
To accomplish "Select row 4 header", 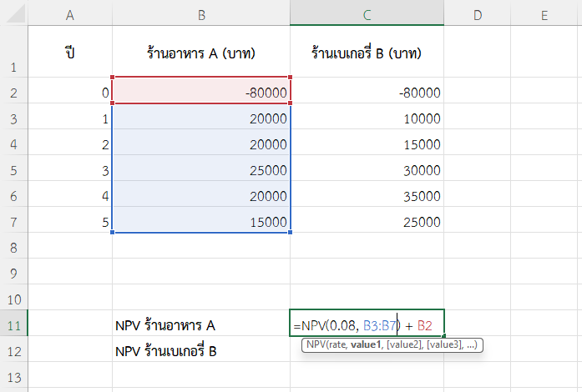I will click(13, 142).
